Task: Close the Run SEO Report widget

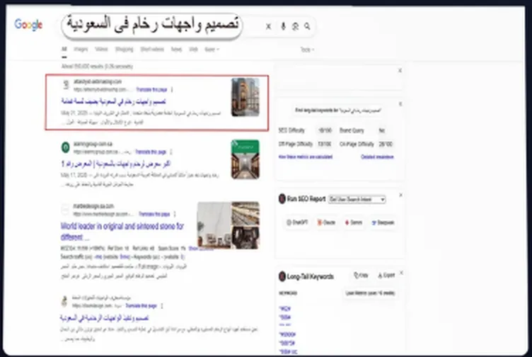Action: pyautogui.click(x=400, y=195)
